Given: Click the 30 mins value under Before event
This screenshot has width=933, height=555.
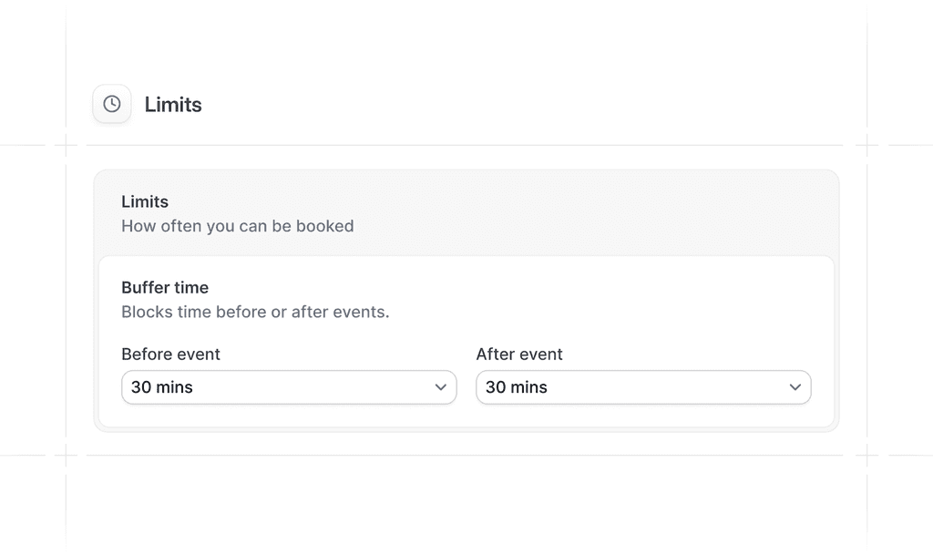Looking at the screenshot, I should (x=162, y=387).
